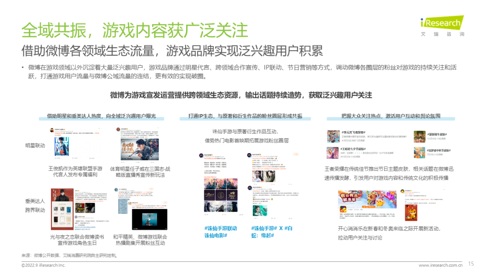Image resolution: width=483 pixels, height=272 pixels.
Task: Click caption 王俊凯作为英雄联盟手游代言人发布专属福利
Action: point(75,172)
